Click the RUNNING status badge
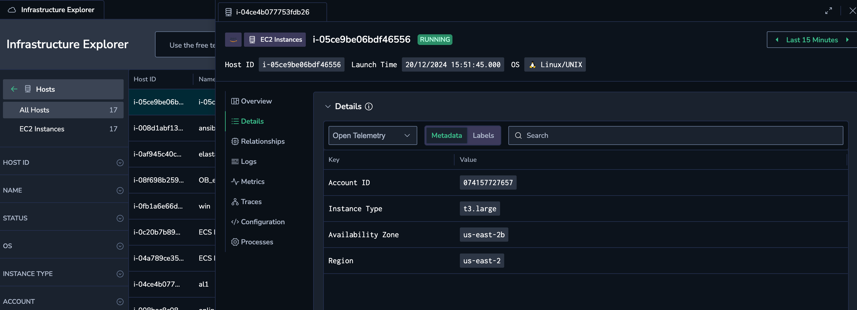This screenshot has width=857, height=310. coord(434,40)
